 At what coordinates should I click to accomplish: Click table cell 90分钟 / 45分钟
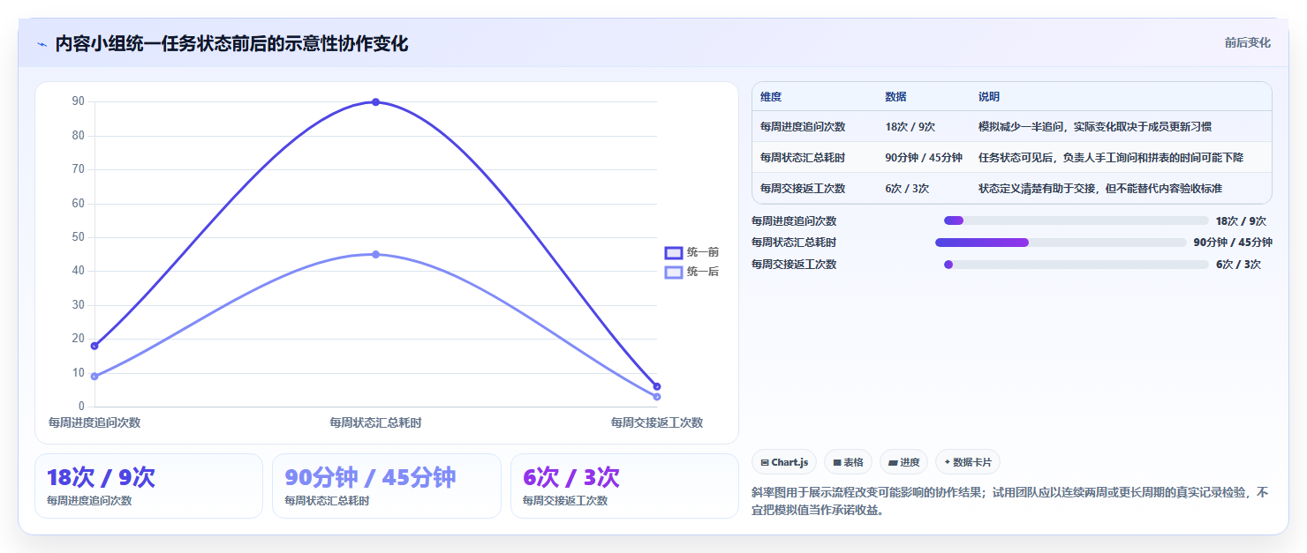click(x=924, y=158)
